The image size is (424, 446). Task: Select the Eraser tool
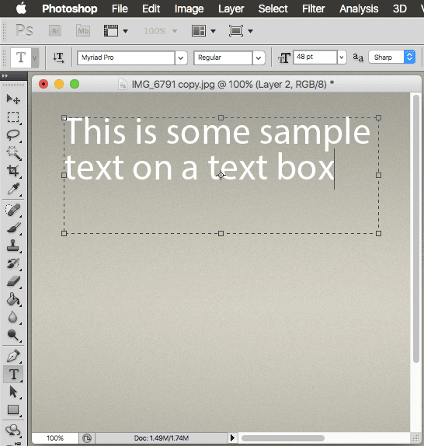point(13,281)
